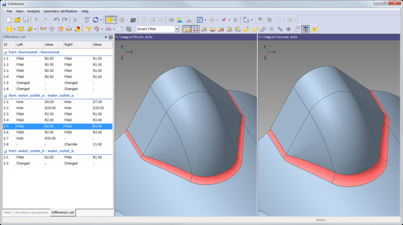Click the yellow figures with red X icon
403x225 pixels.
point(221,29)
